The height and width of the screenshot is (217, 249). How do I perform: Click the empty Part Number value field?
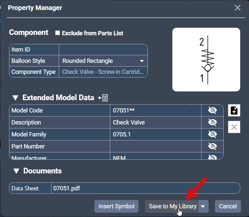(156, 146)
